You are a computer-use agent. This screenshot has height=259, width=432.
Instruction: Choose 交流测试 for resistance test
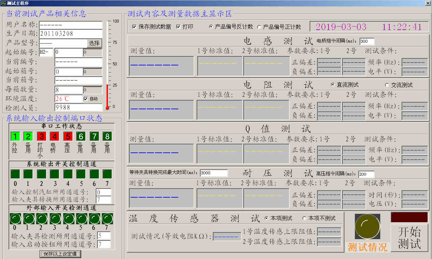coord(387,85)
